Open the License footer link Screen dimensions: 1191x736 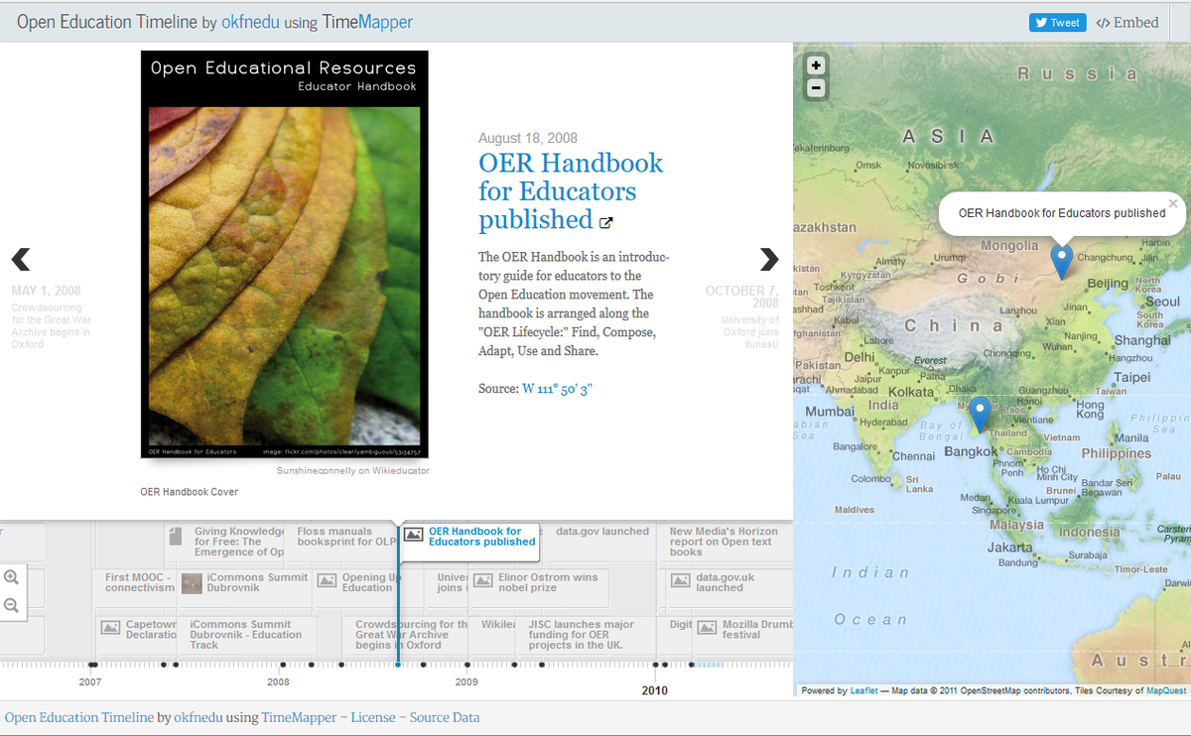(373, 717)
